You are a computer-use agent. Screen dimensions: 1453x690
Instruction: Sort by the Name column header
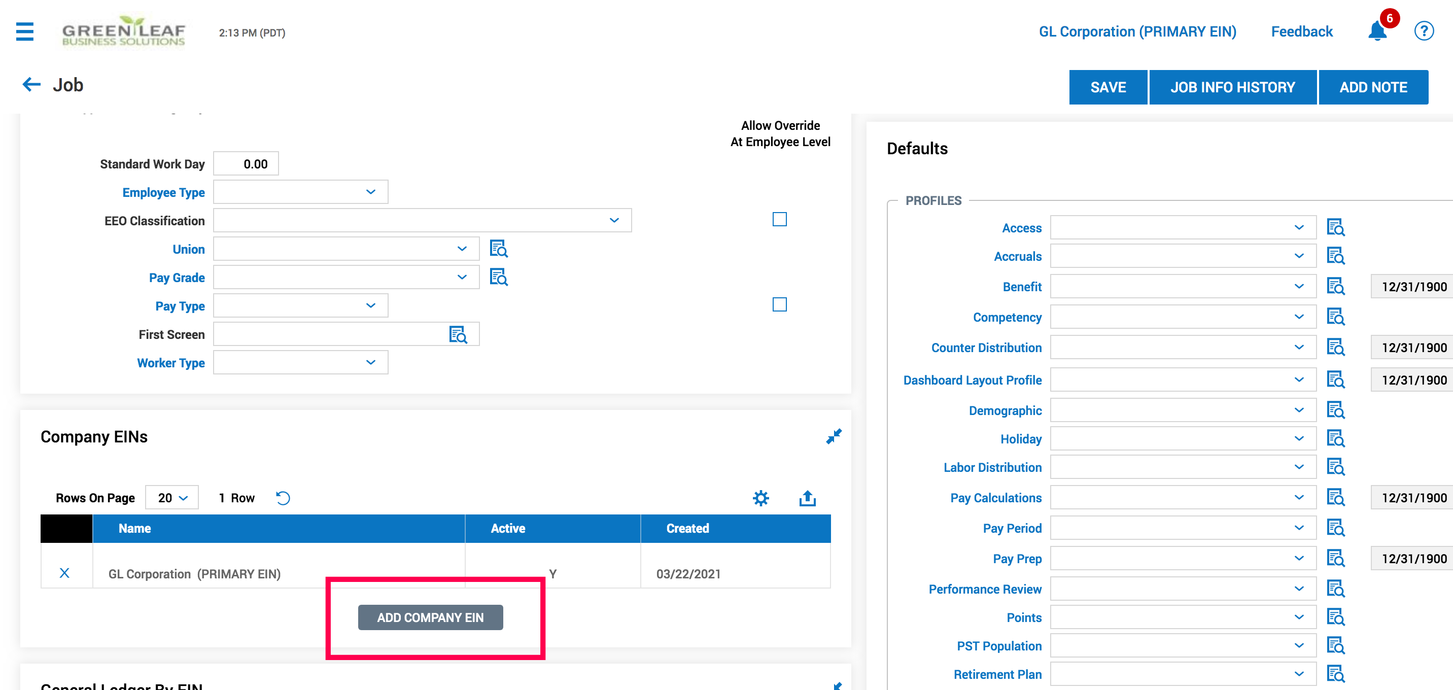coord(135,528)
